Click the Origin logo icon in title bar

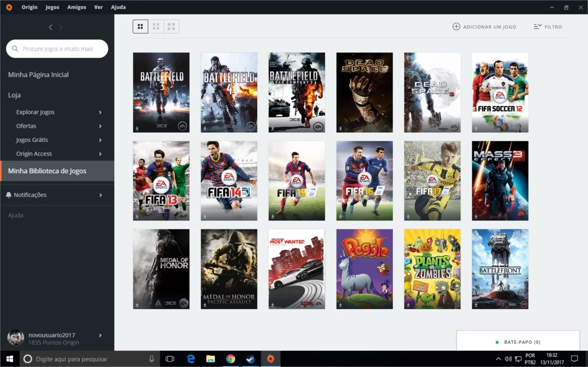pos(9,7)
